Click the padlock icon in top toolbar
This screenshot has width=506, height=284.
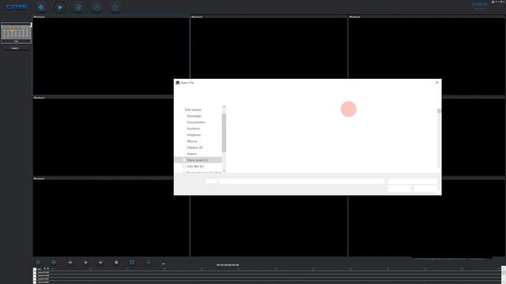115,7
